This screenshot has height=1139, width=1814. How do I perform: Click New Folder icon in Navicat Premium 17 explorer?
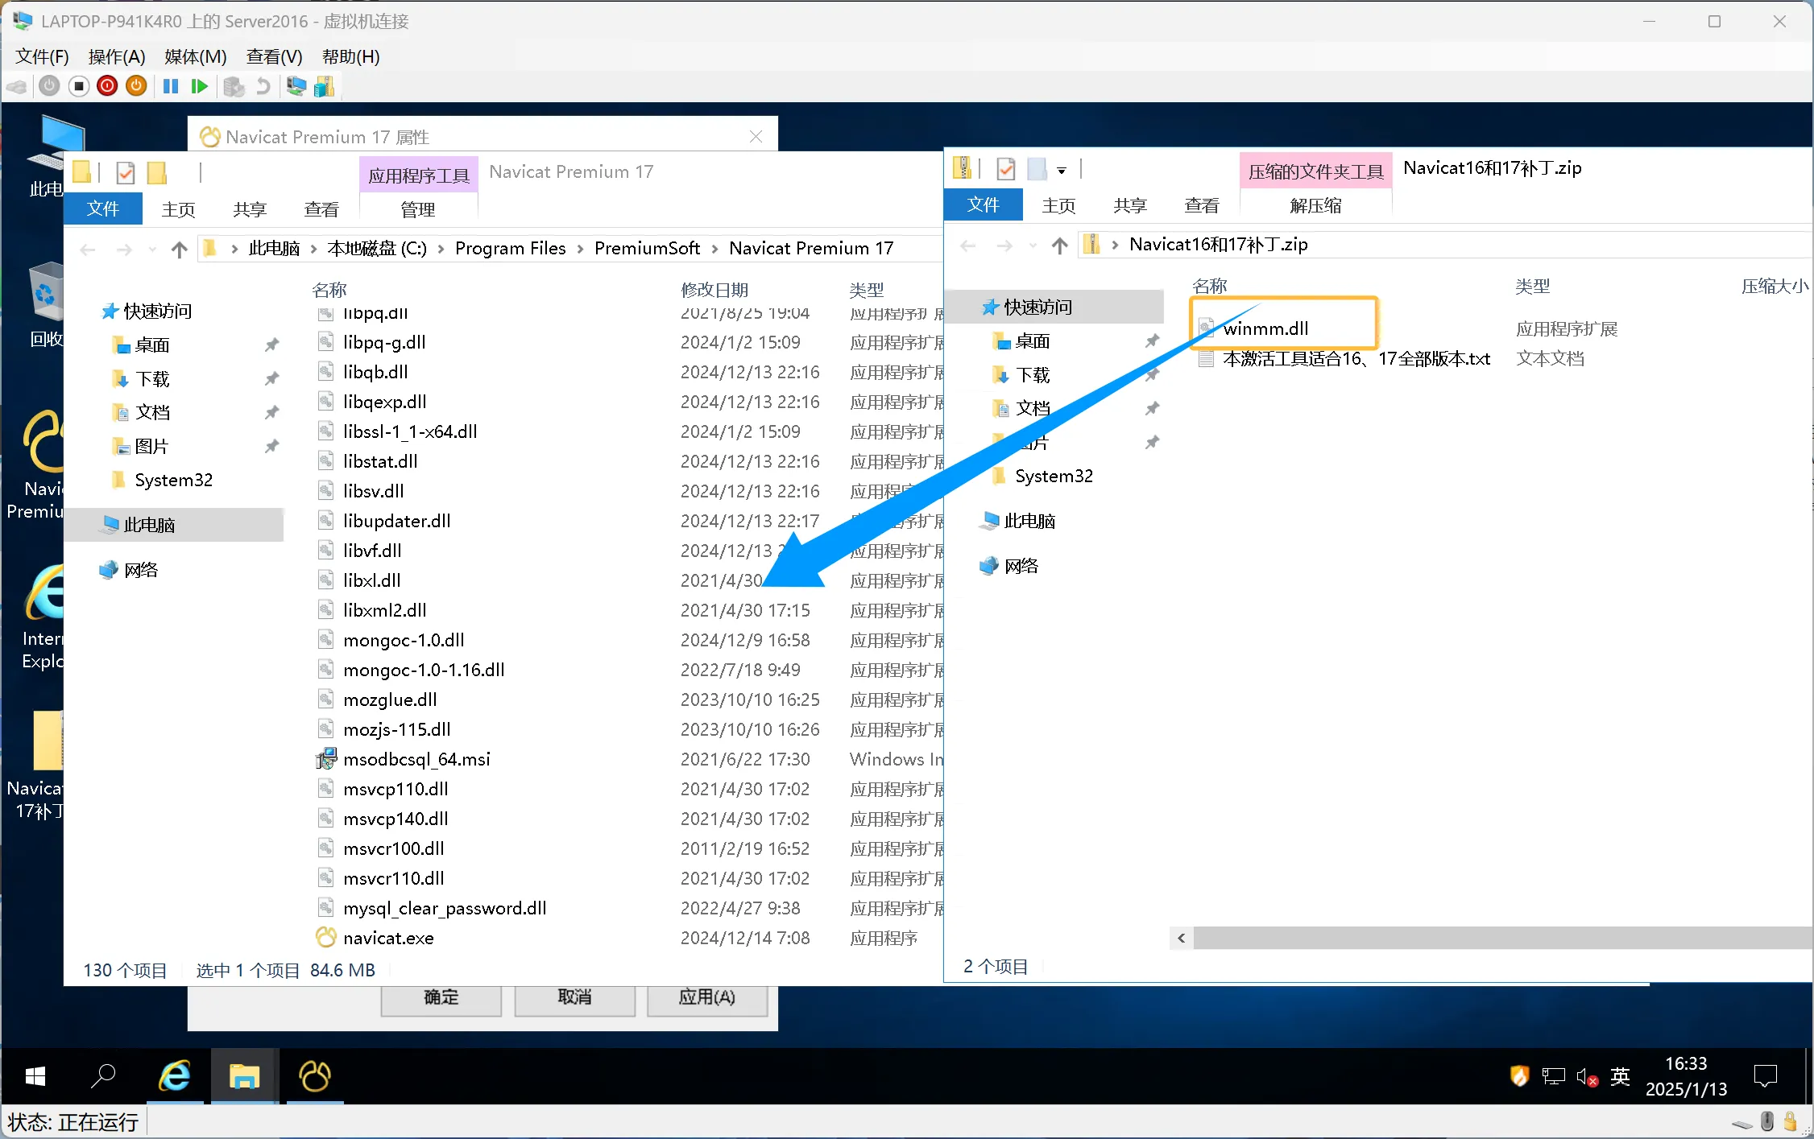[157, 172]
